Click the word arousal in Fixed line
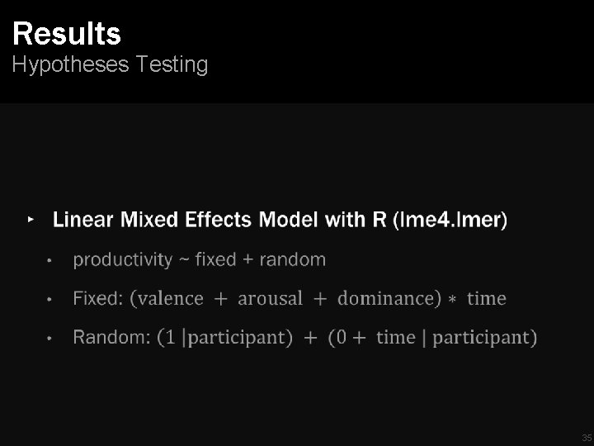 coord(270,298)
